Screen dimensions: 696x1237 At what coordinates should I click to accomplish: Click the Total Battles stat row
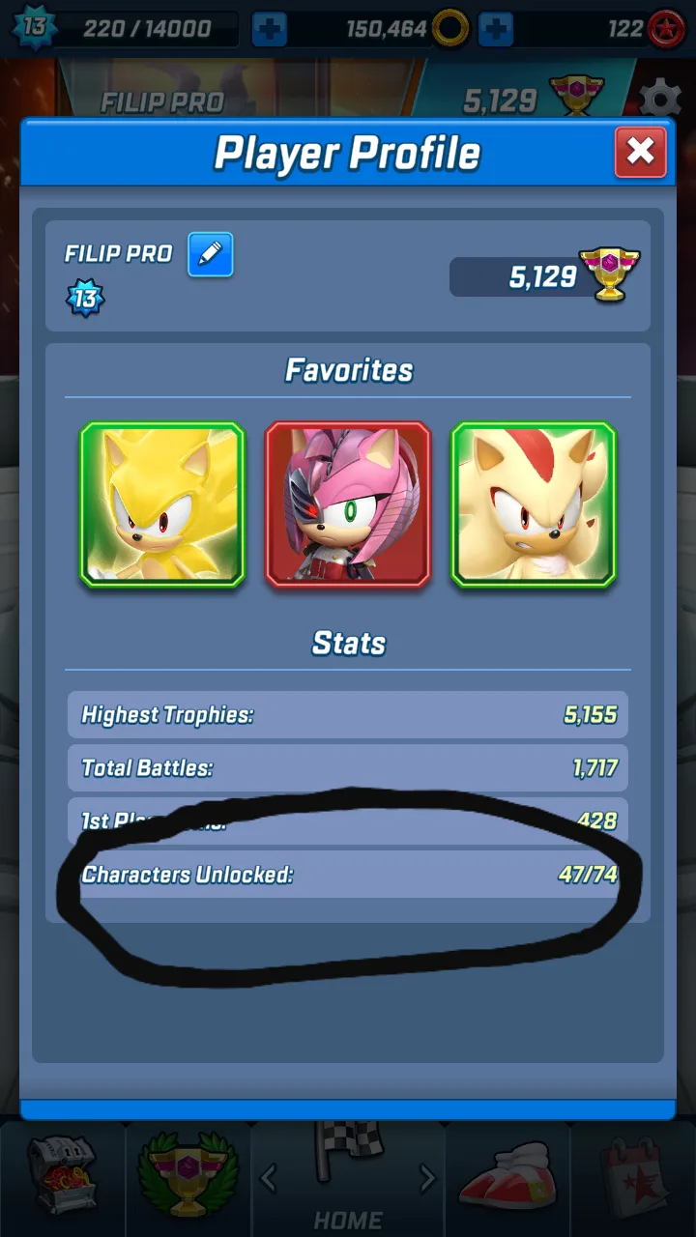tap(348, 768)
